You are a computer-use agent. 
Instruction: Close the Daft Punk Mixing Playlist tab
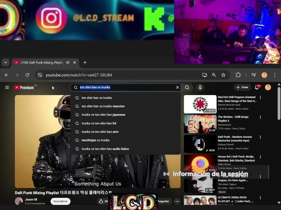[x=75, y=62]
